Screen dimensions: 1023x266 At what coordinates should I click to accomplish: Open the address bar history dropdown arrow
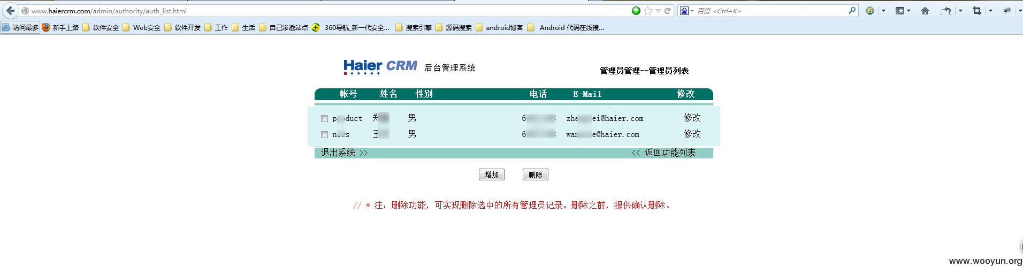pos(659,11)
